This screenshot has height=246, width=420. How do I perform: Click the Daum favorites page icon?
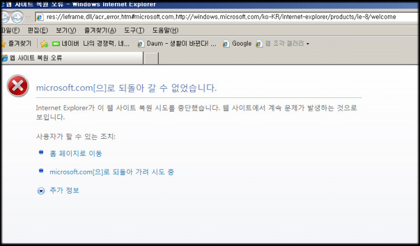point(140,44)
